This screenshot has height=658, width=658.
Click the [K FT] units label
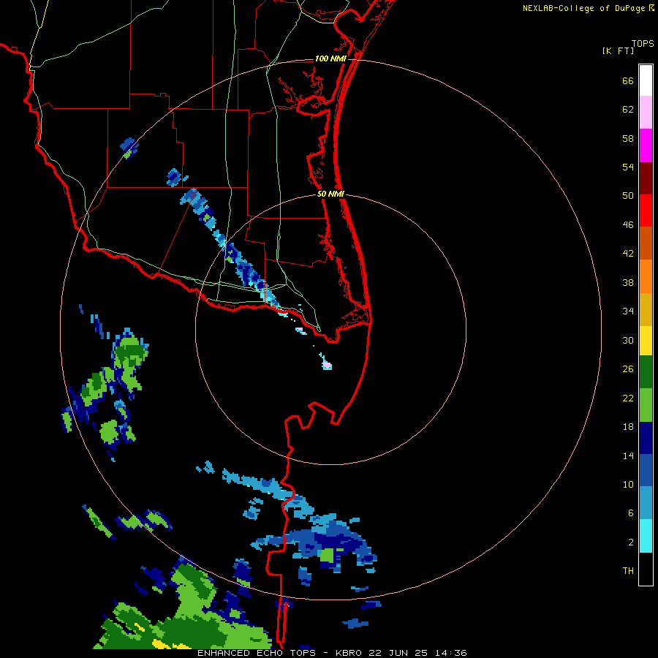pyautogui.click(x=618, y=50)
